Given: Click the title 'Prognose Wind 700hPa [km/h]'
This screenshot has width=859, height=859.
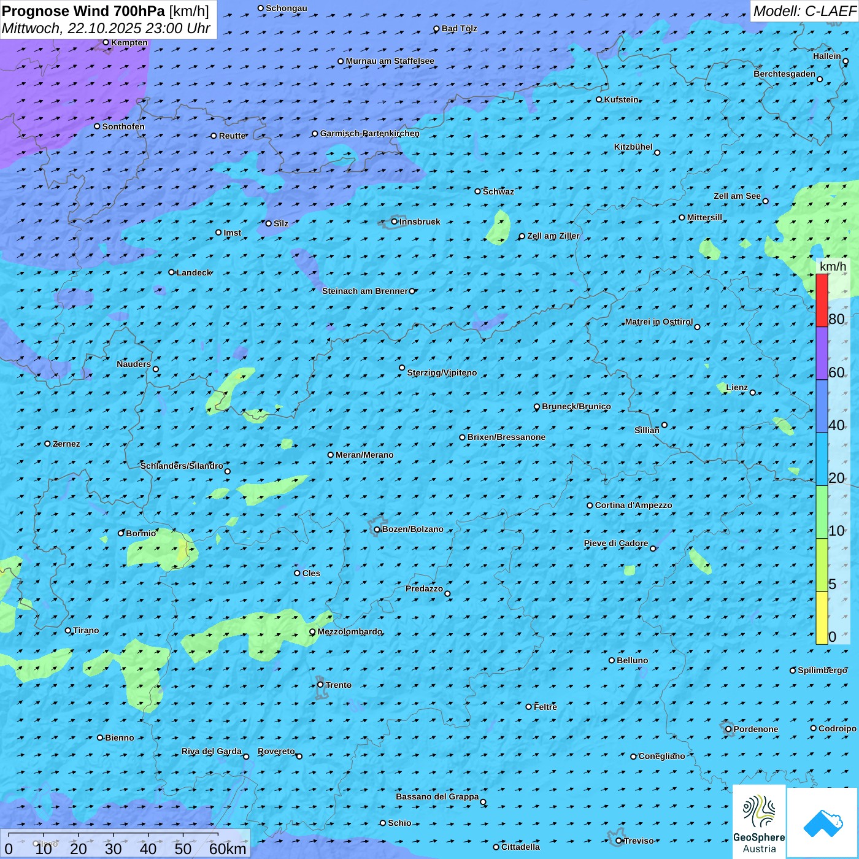Looking at the screenshot, I should (106, 11).
